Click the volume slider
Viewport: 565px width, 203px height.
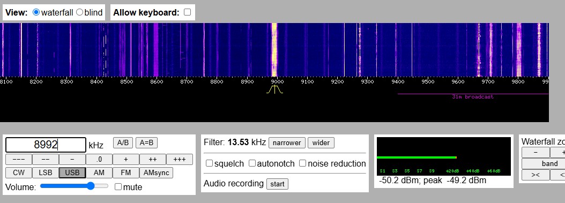[74, 186]
